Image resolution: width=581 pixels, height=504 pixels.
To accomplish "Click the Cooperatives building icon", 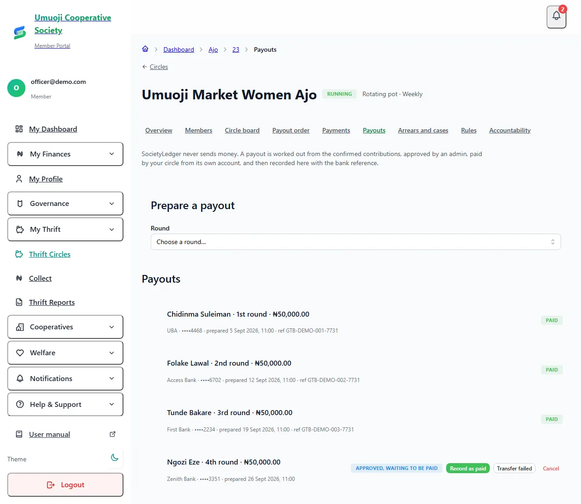I will click(x=20, y=327).
